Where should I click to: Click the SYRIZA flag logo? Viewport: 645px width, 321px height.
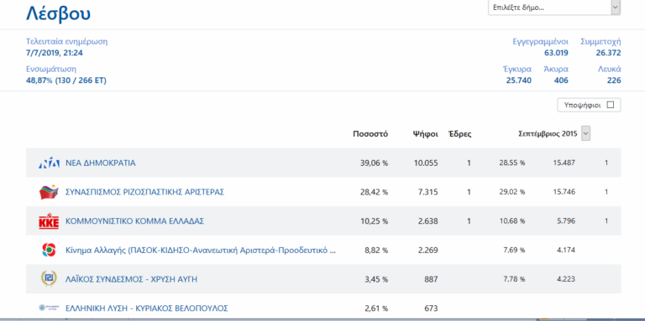tap(49, 192)
